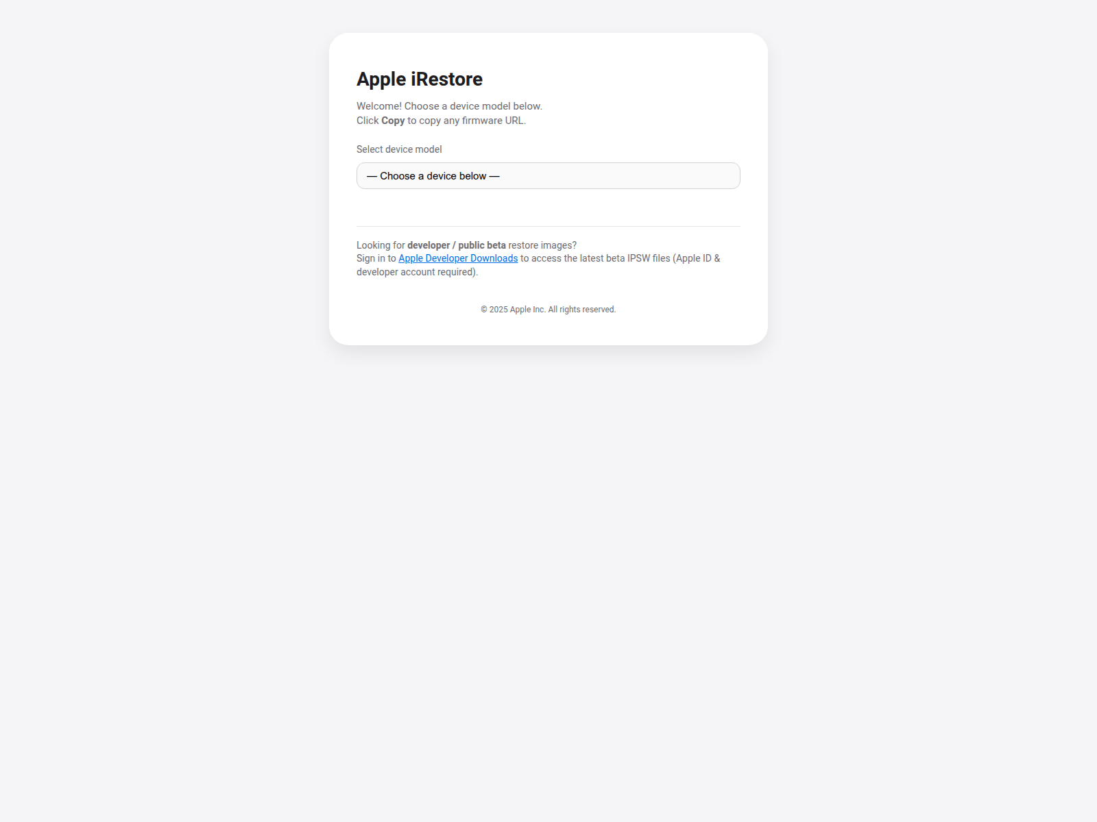Click the restore images question text
This screenshot has width=1097, height=822.
[x=542, y=245]
